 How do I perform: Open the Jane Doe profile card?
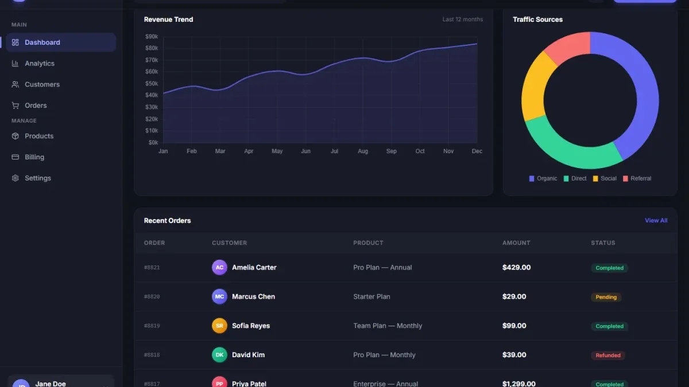click(61, 381)
